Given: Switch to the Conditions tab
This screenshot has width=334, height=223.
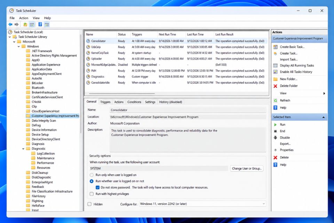Looking at the screenshot, I should click(x=134, y=102).
